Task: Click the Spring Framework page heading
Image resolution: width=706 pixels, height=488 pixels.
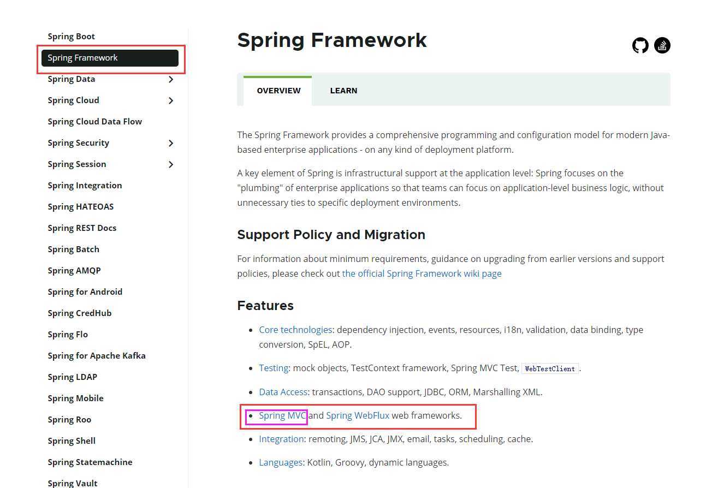Action: (332, 40)
